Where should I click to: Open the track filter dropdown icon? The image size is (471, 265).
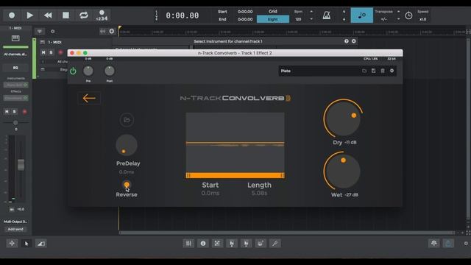39,31
